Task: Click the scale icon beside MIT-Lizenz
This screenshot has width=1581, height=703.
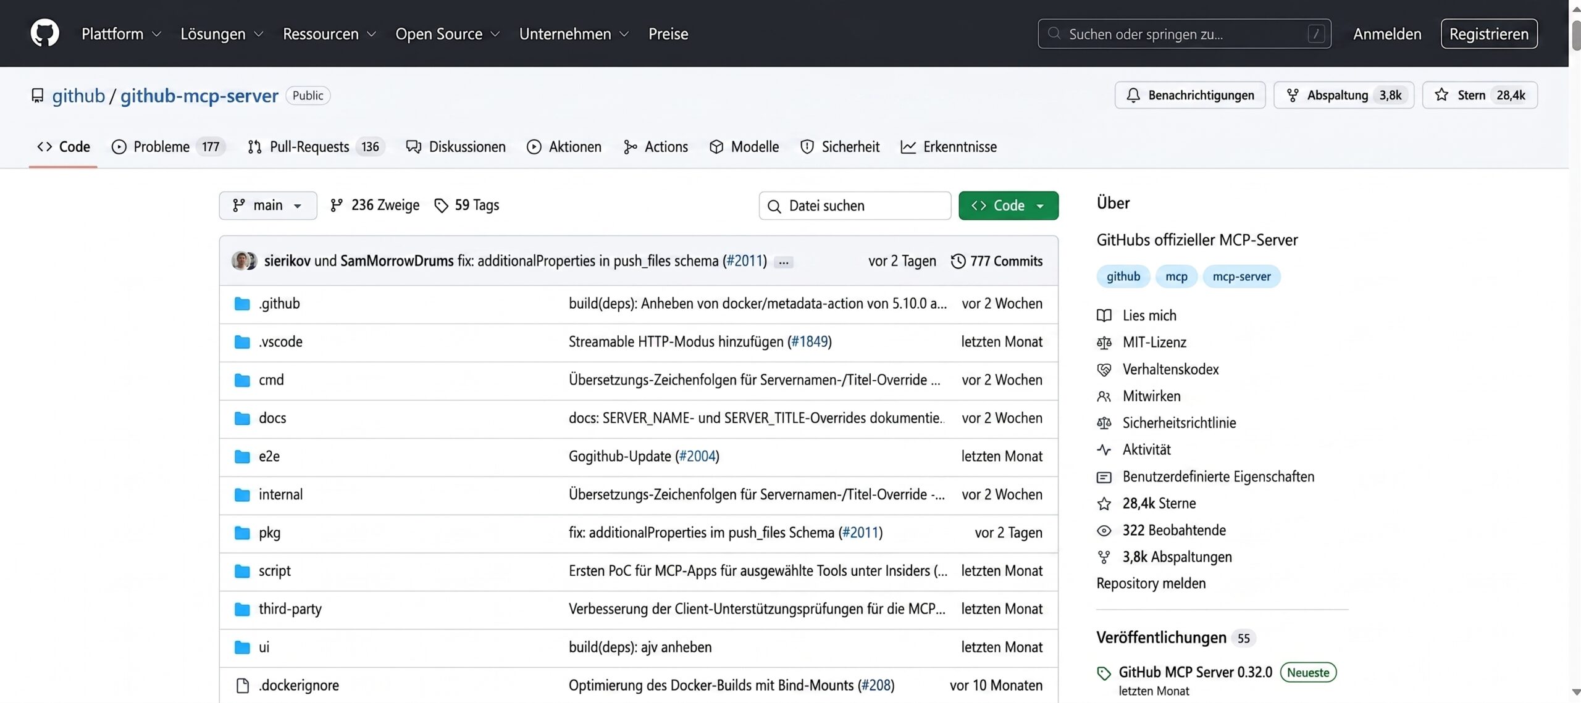Action: point(1104,343)
